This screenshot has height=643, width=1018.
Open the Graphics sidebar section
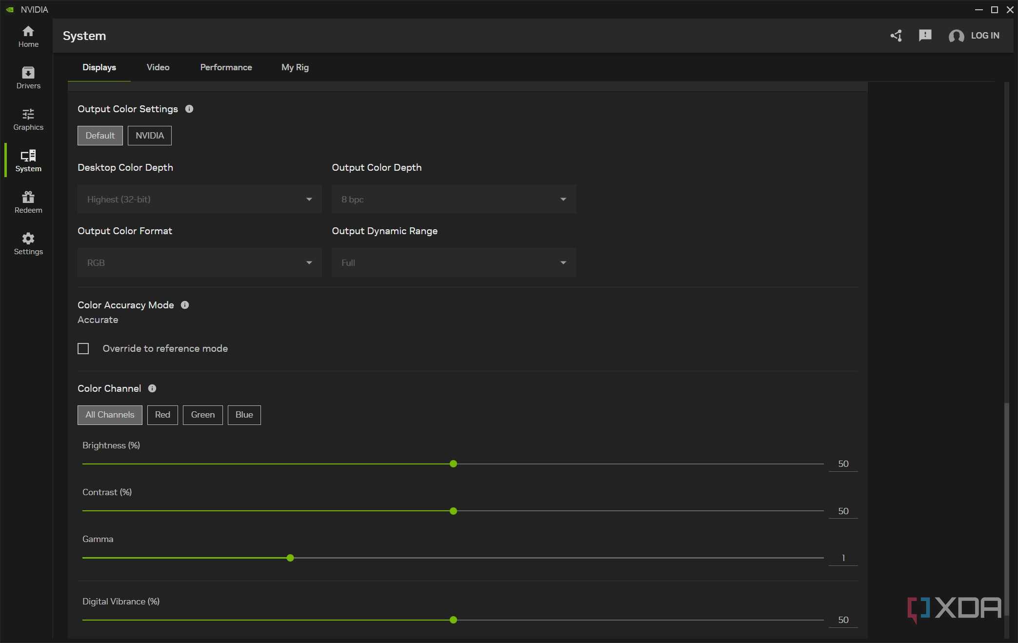click(x=28, y=120)
